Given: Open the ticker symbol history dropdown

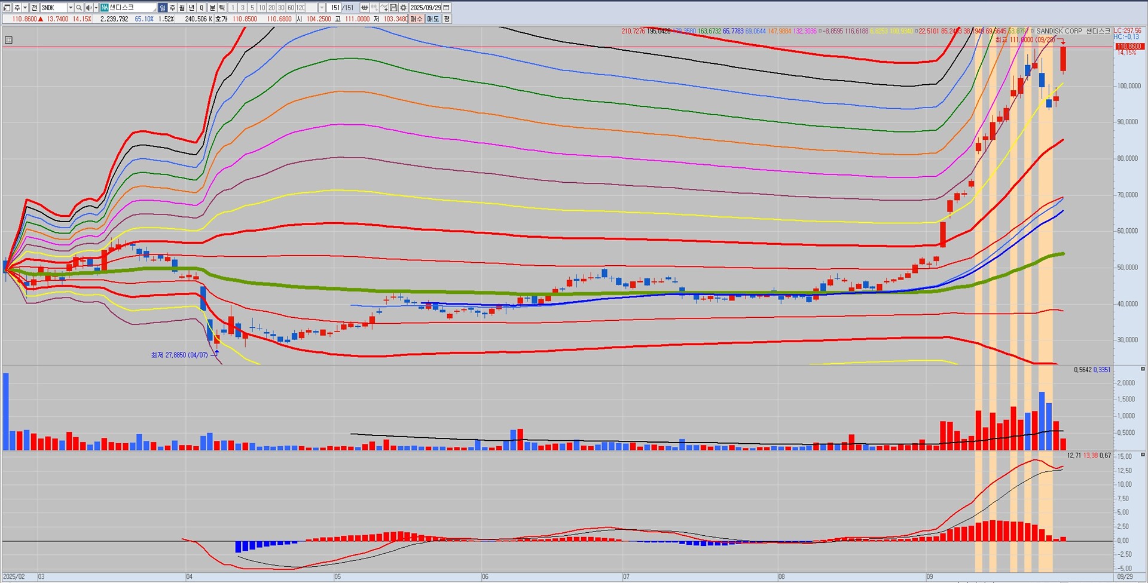Looking at the screenshot, I should click(71, 8).
